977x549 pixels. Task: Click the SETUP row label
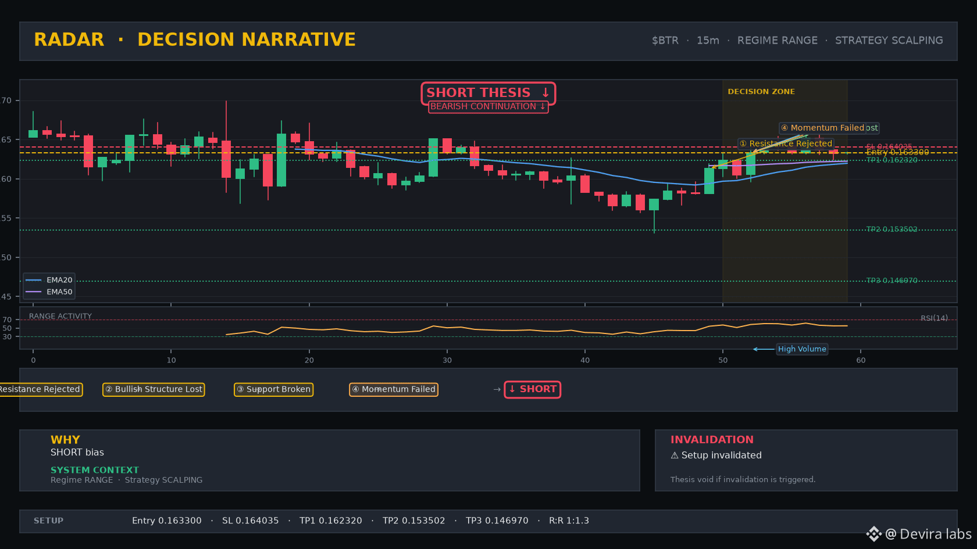coord(48,521)
